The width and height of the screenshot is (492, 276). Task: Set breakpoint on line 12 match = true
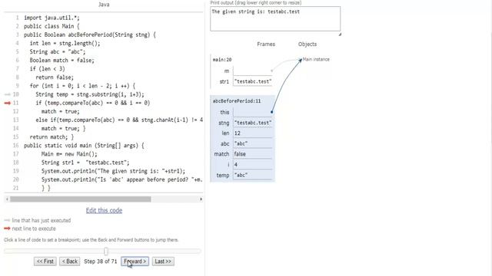click(61, 111)
